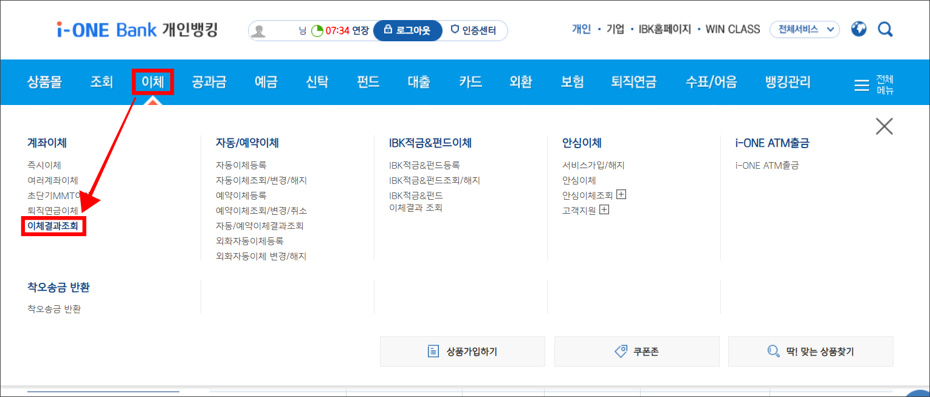The image size is (930, 397).
Task: Open the 카드 menu
Action: pyautogui.click(x=470, y=82)
